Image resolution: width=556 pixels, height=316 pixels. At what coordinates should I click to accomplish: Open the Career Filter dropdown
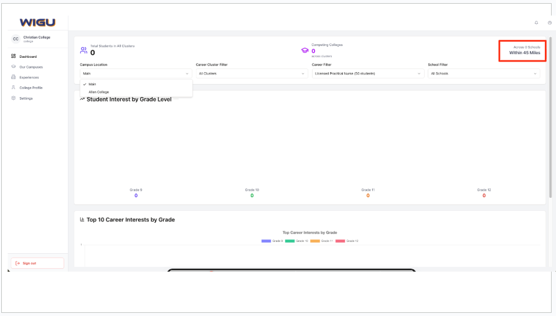pyautogui.click(x=367, y=73)
